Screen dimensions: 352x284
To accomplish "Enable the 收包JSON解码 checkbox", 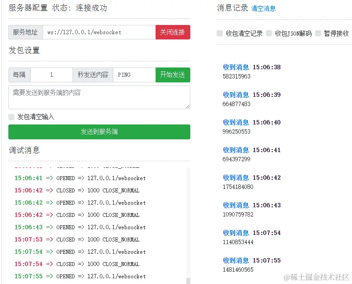I will click(269, 33).
